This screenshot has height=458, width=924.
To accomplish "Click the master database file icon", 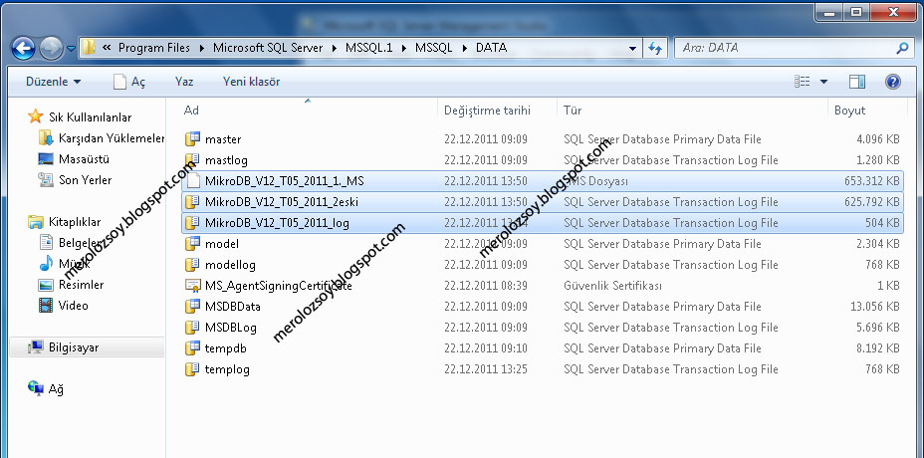I will [x=192, y=139].
